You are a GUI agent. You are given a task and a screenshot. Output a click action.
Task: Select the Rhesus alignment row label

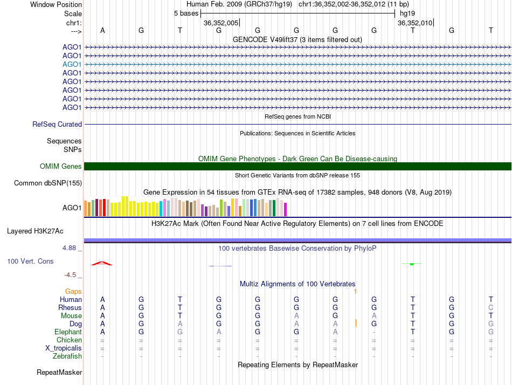coord(70,307)
